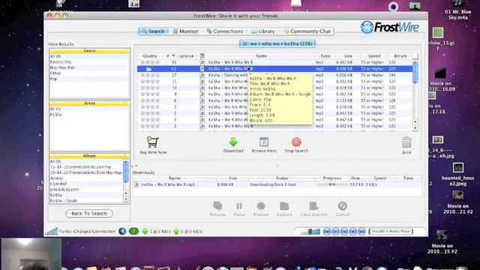Screen dimensions: 480x270
Task: Click the green Download arrow icon
Action: [233, 142]
